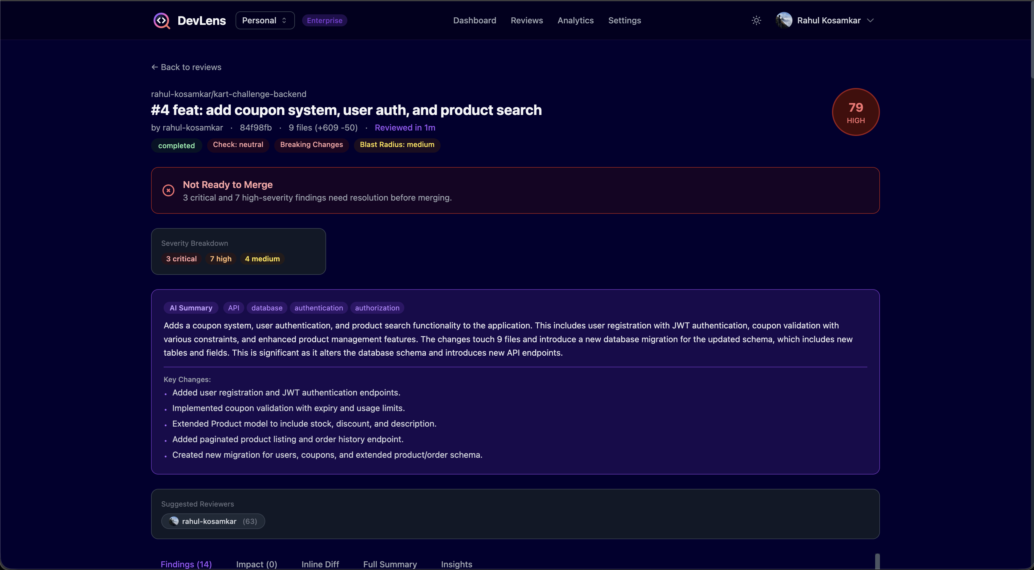Click the 79 HIGH risk score circle
Image resolution: width=1034 pixels, height=570 pixels.
pyautogui.click(x=855, y=112)
